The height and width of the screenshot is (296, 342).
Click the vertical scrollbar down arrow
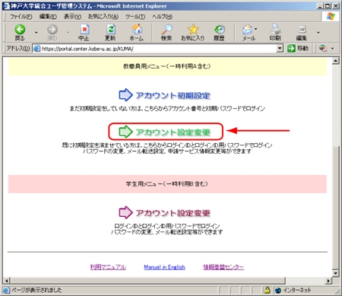335,273
